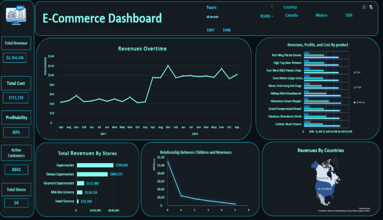Select Revenues, Profits, and Cost By product title

(x=317, y=45)
